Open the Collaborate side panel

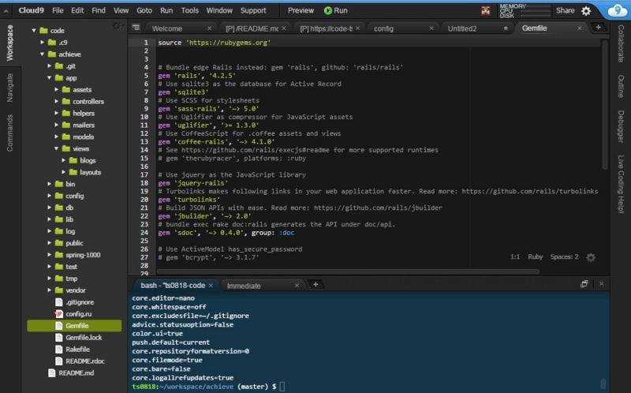pos(621,43)
